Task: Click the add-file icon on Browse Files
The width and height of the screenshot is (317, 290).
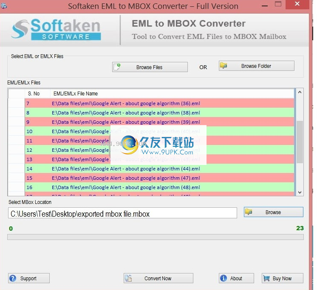Action: click(117, 67)
